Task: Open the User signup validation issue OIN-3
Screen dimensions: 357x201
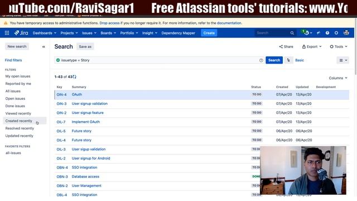Action: tap(89, 104)
